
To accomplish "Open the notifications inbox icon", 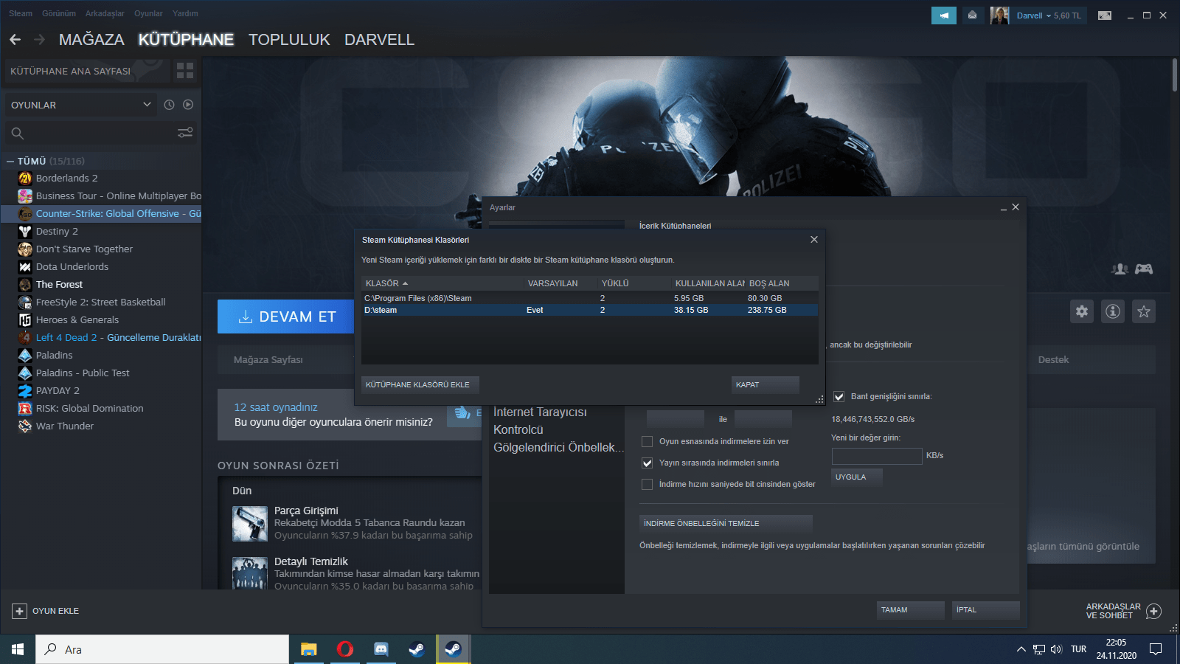I will click(x=972, y=15).
